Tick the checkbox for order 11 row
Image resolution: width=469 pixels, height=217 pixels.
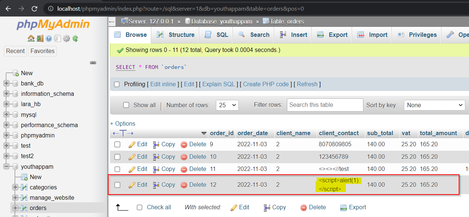click(x=117, y=169)
